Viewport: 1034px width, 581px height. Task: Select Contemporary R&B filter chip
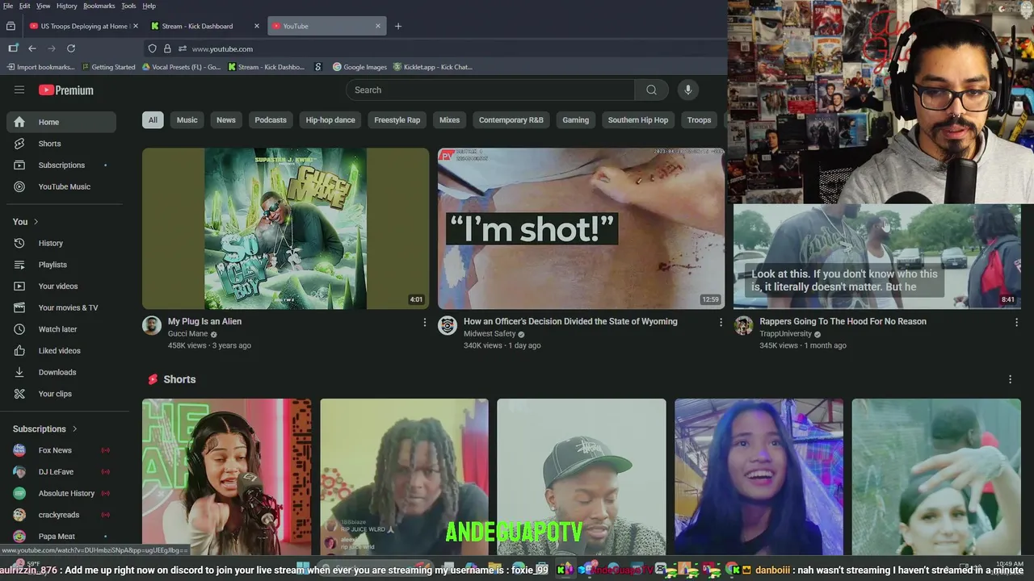pyautogui.click(x=511, y=120)
